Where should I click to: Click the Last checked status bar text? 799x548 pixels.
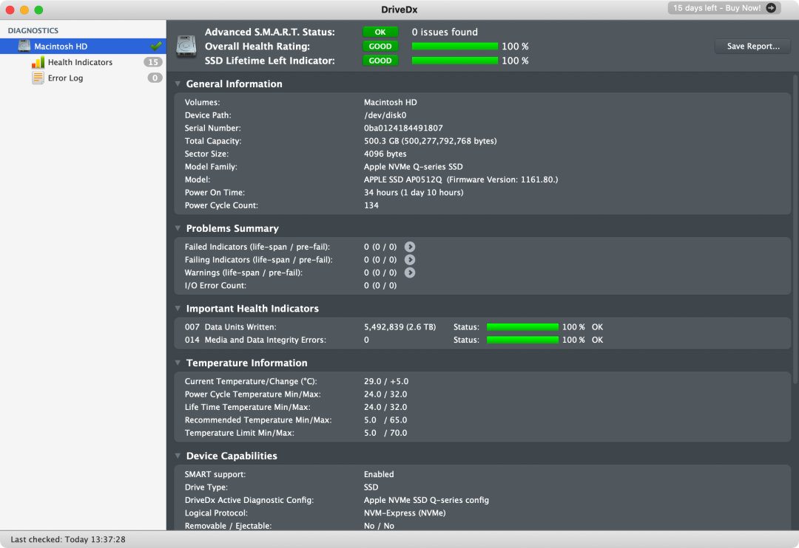click(x=68, y=539)
